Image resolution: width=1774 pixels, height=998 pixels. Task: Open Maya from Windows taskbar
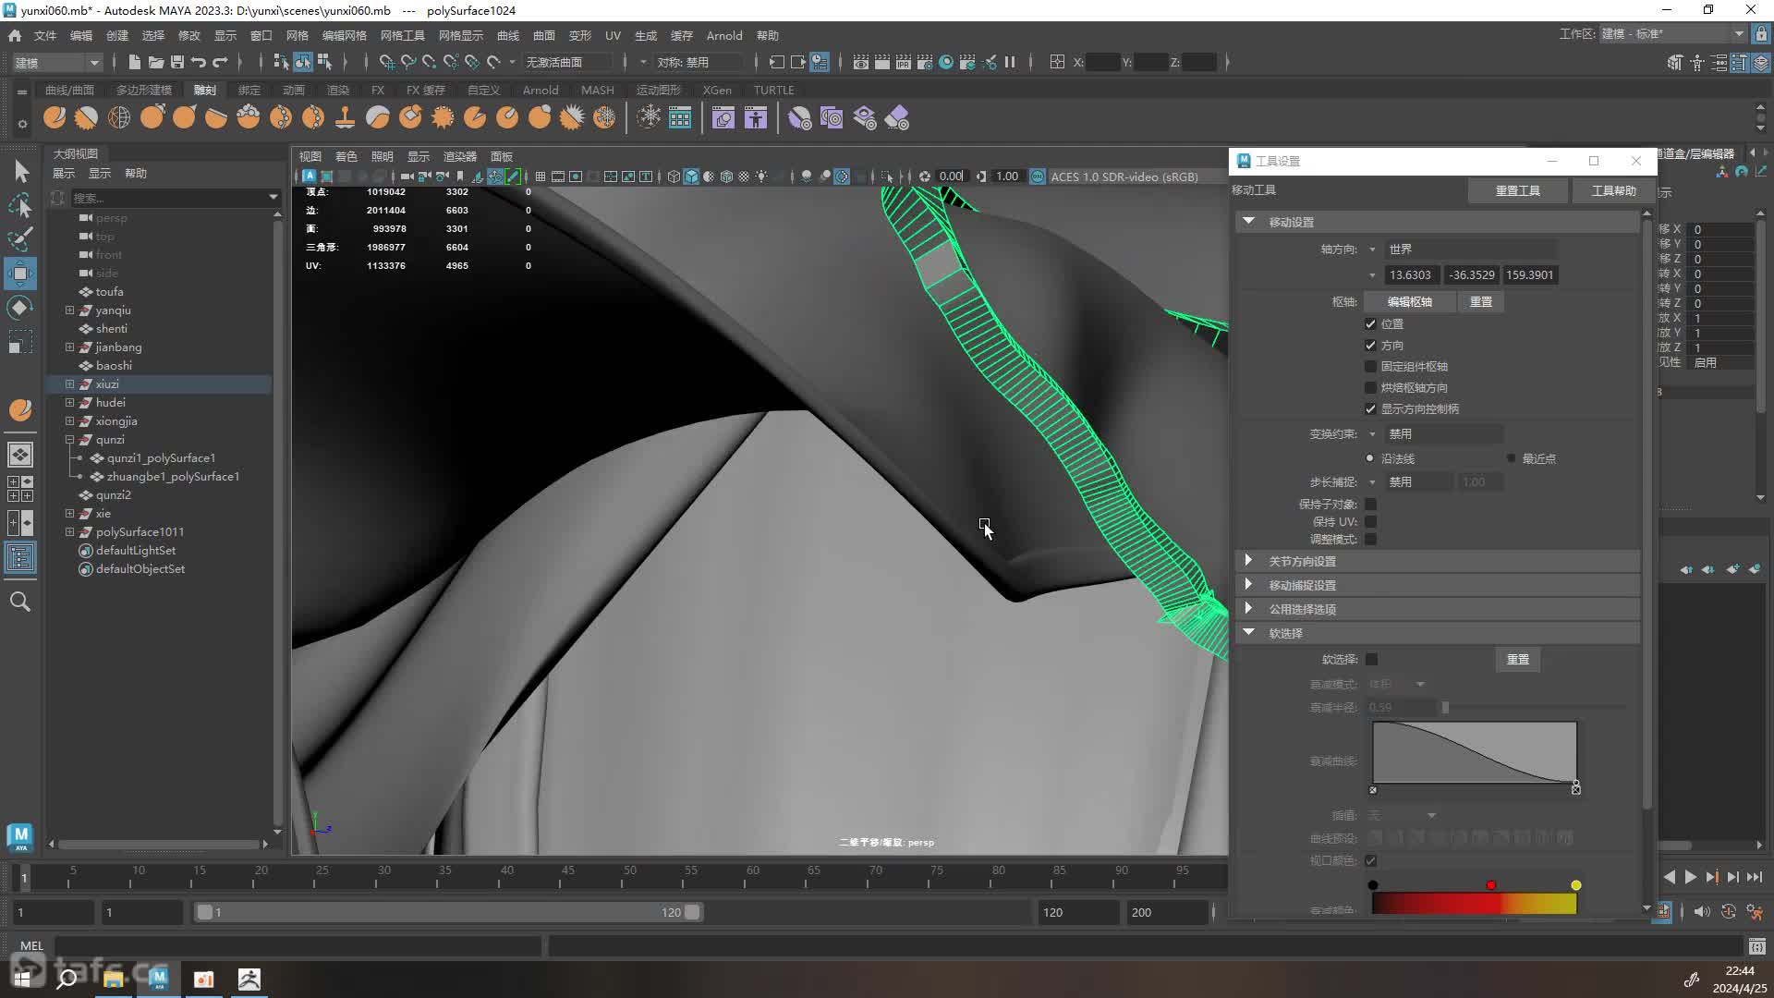click(158, 979)
